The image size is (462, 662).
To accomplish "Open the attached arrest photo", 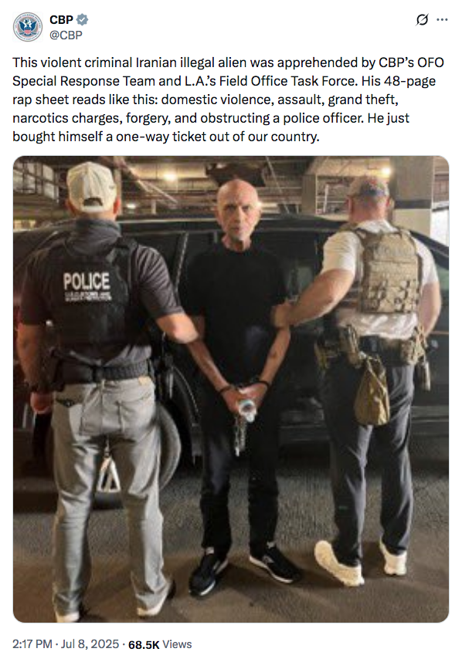I will point(231,390).
